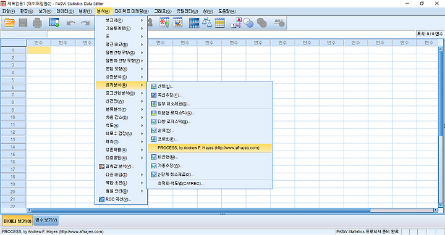This screenshot has height=235, width=445.
Task: Click the 프로빗(P) icon
Action: tap(154, 139)
